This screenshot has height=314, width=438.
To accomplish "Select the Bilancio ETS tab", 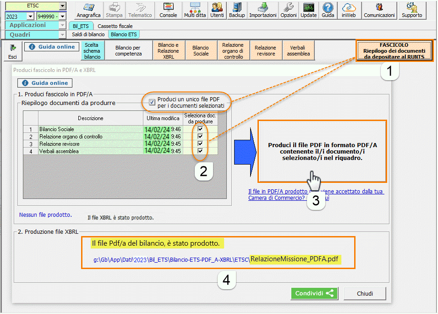I will pos(124,34).
